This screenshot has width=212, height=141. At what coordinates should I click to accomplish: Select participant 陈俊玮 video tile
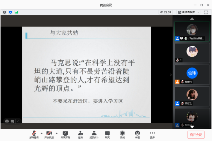[192, 75]
